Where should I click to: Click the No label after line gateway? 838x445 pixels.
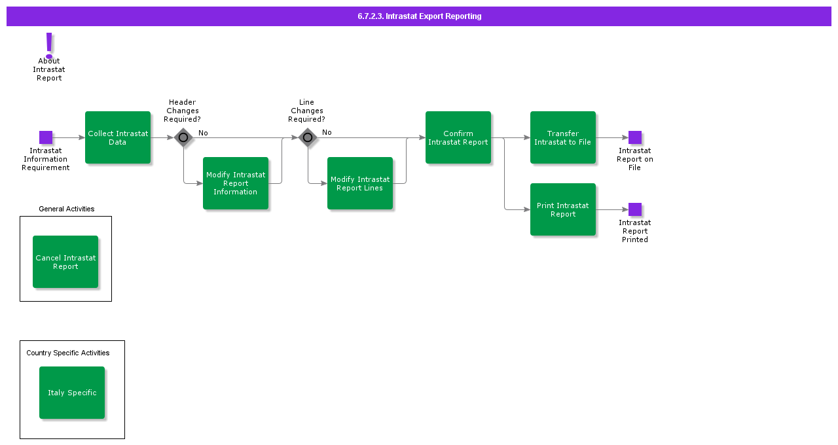(327, 132)
